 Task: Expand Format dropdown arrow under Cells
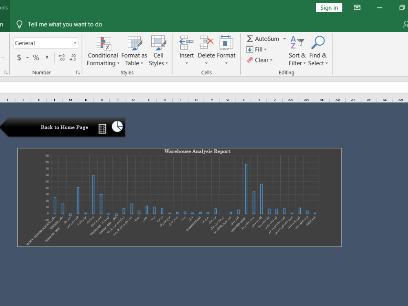[x=226, y=63]
